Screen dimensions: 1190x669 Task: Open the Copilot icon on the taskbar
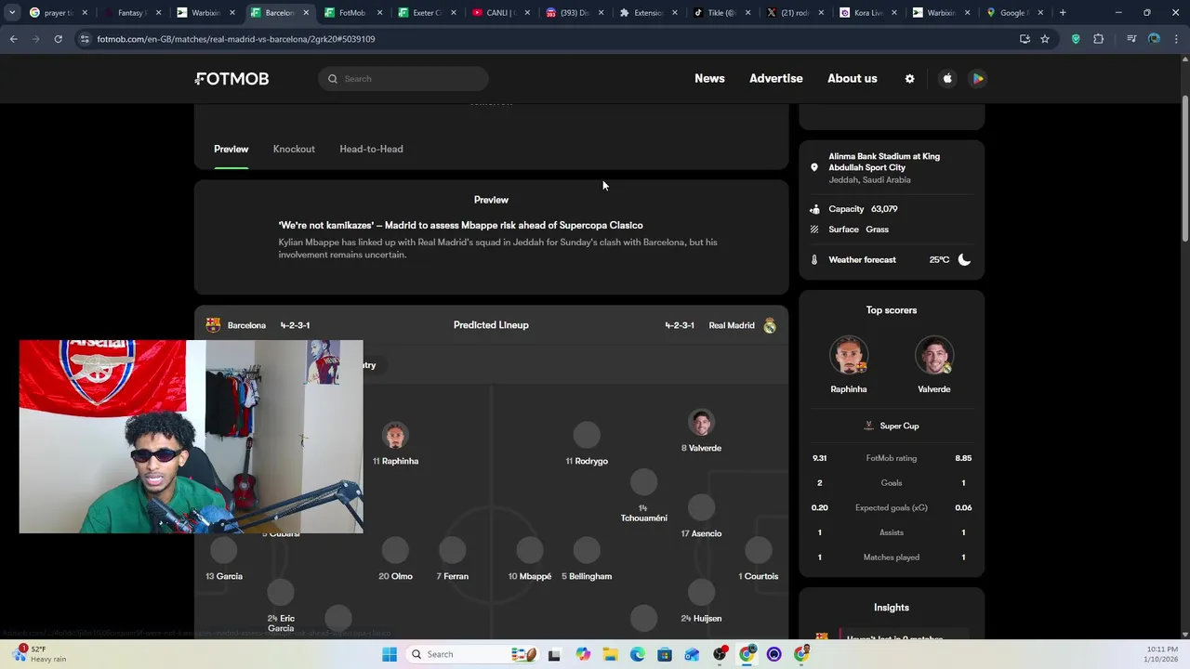click(583, 654)
